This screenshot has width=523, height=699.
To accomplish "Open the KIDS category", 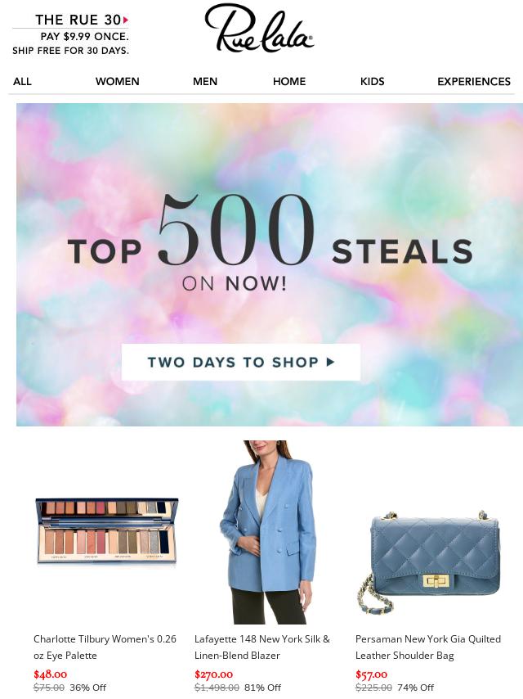I will point(372,82).
